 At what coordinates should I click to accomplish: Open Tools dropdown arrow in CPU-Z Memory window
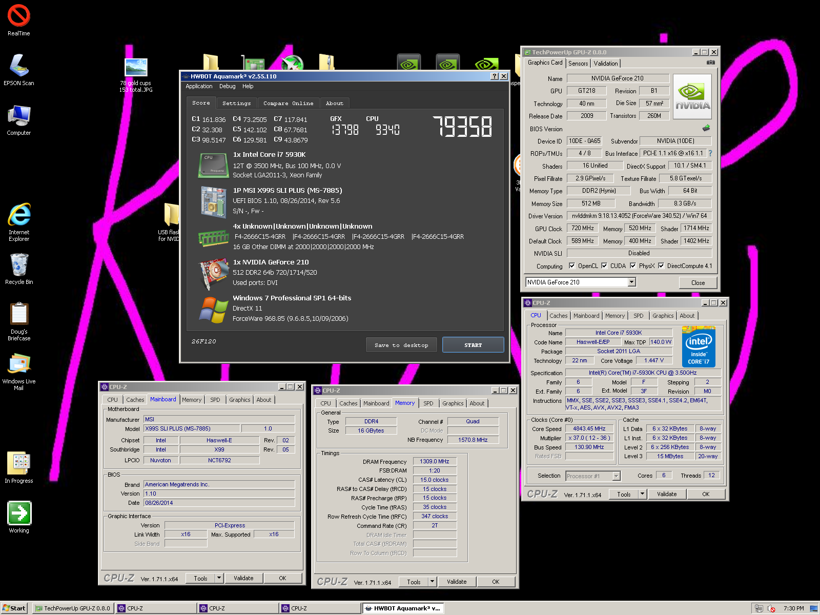point(432,582)
